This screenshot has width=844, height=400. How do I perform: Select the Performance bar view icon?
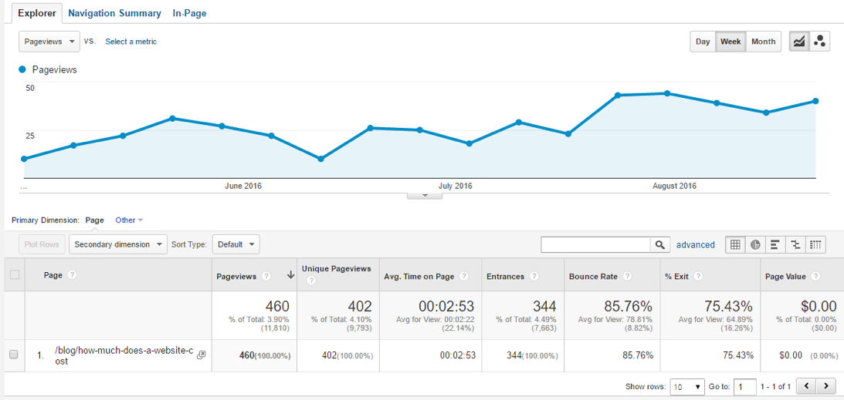pyautogui.click(x=775, y=244)
